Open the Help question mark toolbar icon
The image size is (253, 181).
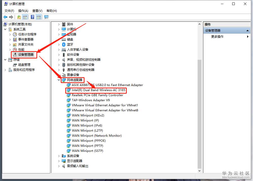tap(33, 17)
